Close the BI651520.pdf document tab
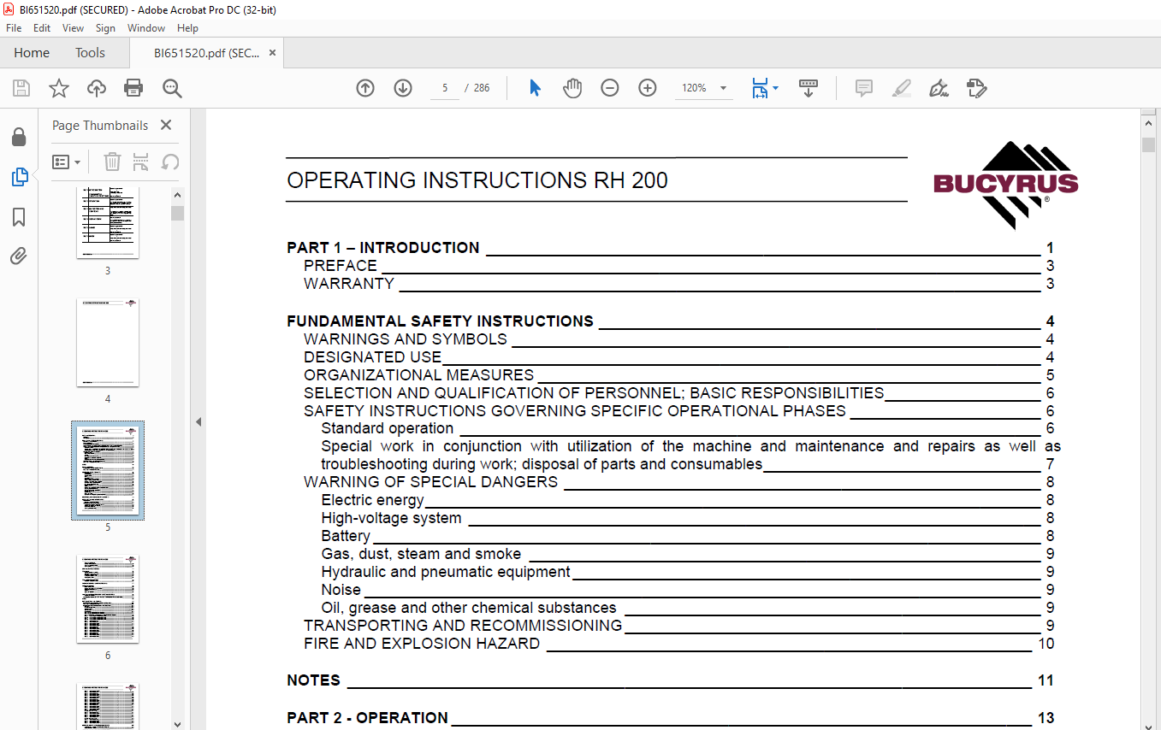This screenshot has height=730, width=1161. [x=272, y=53]
